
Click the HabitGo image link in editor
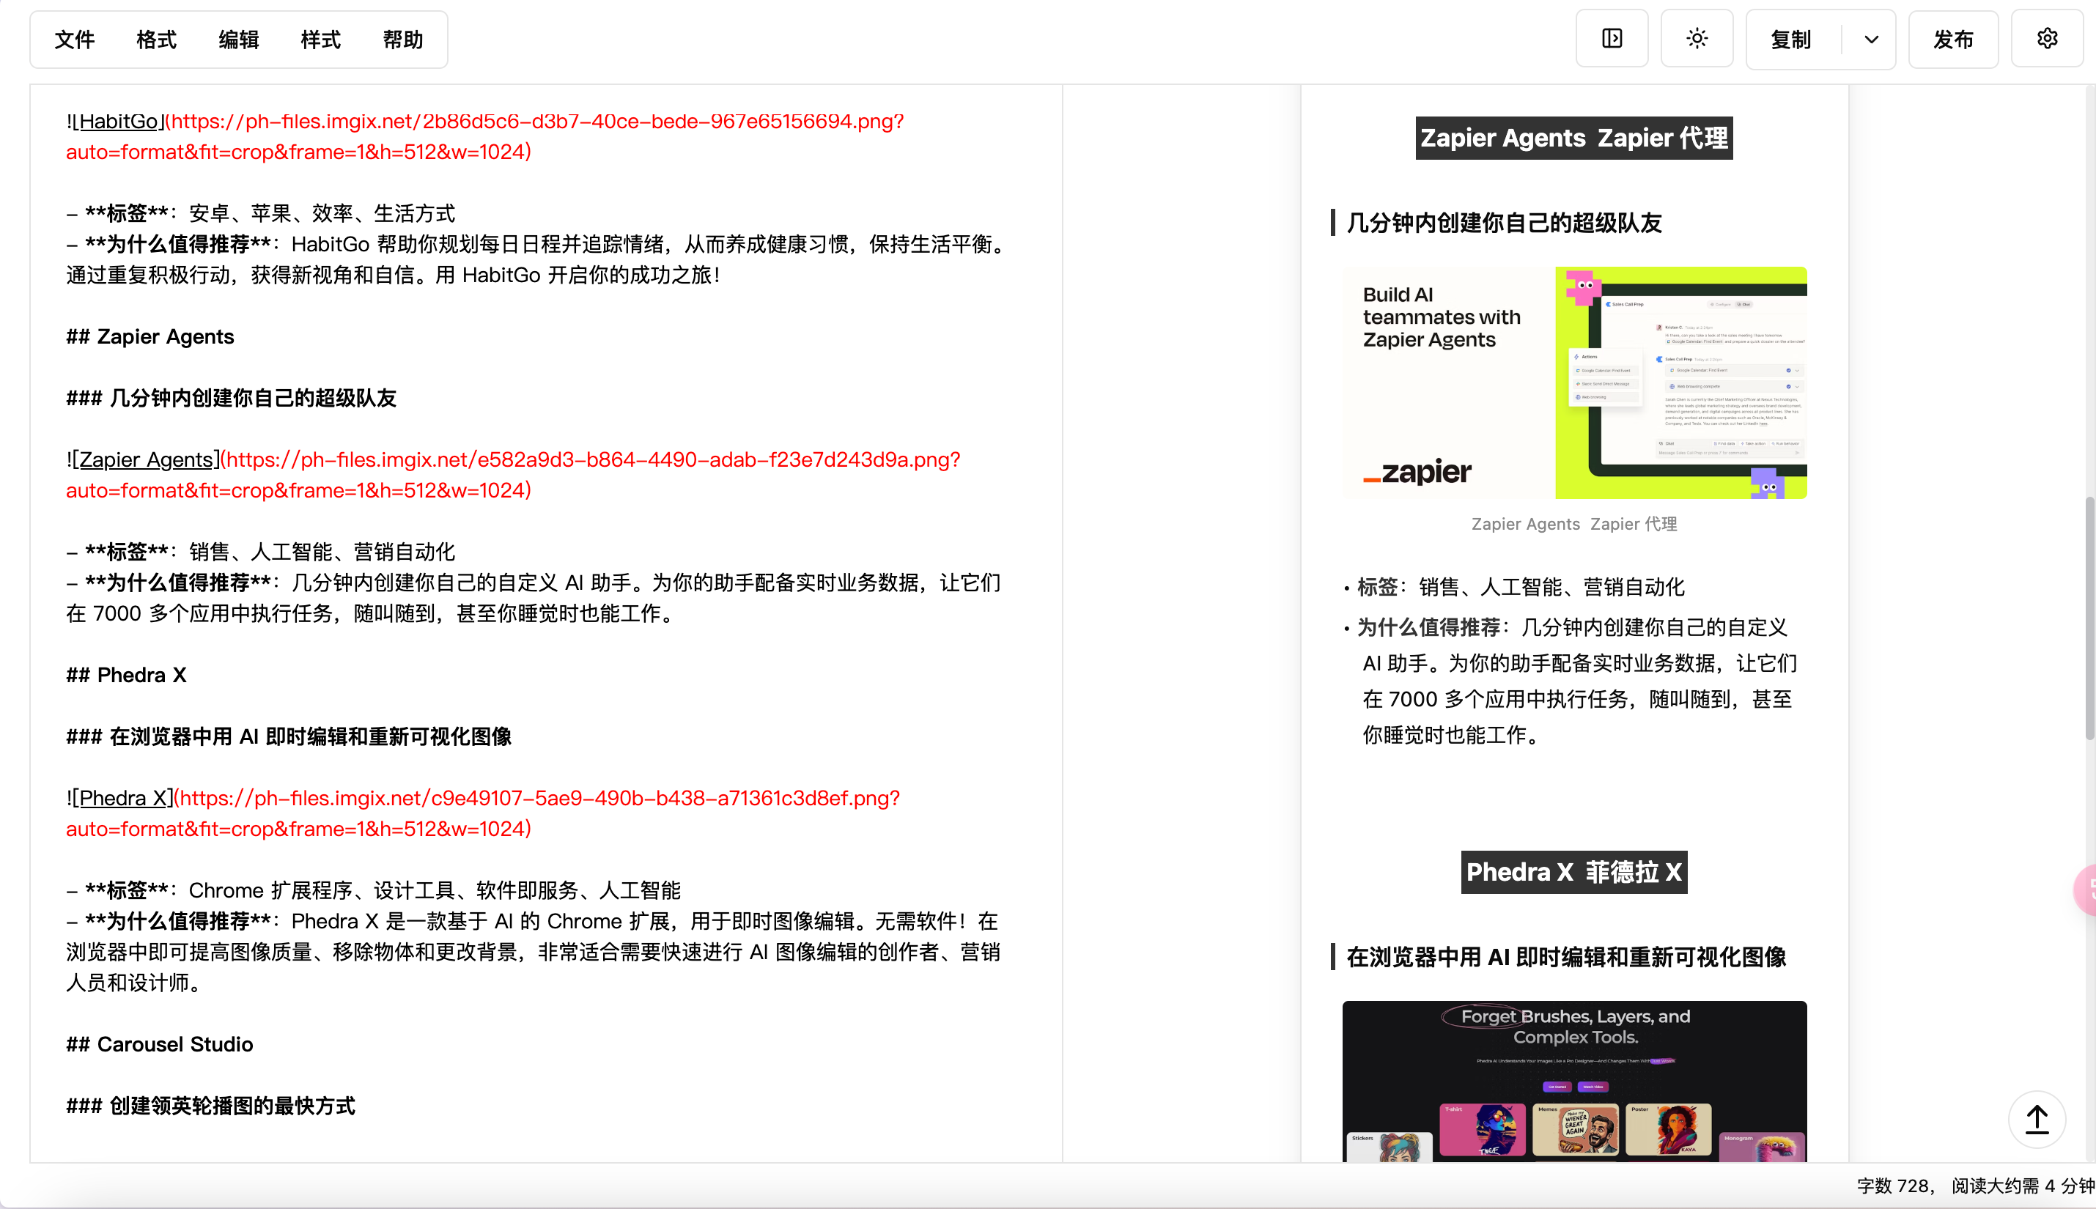click(x=119, y=121)
